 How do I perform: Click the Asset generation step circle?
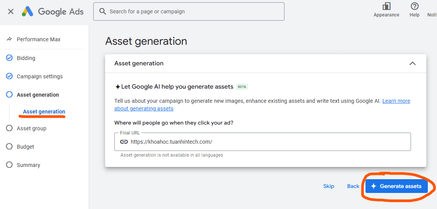9,95
